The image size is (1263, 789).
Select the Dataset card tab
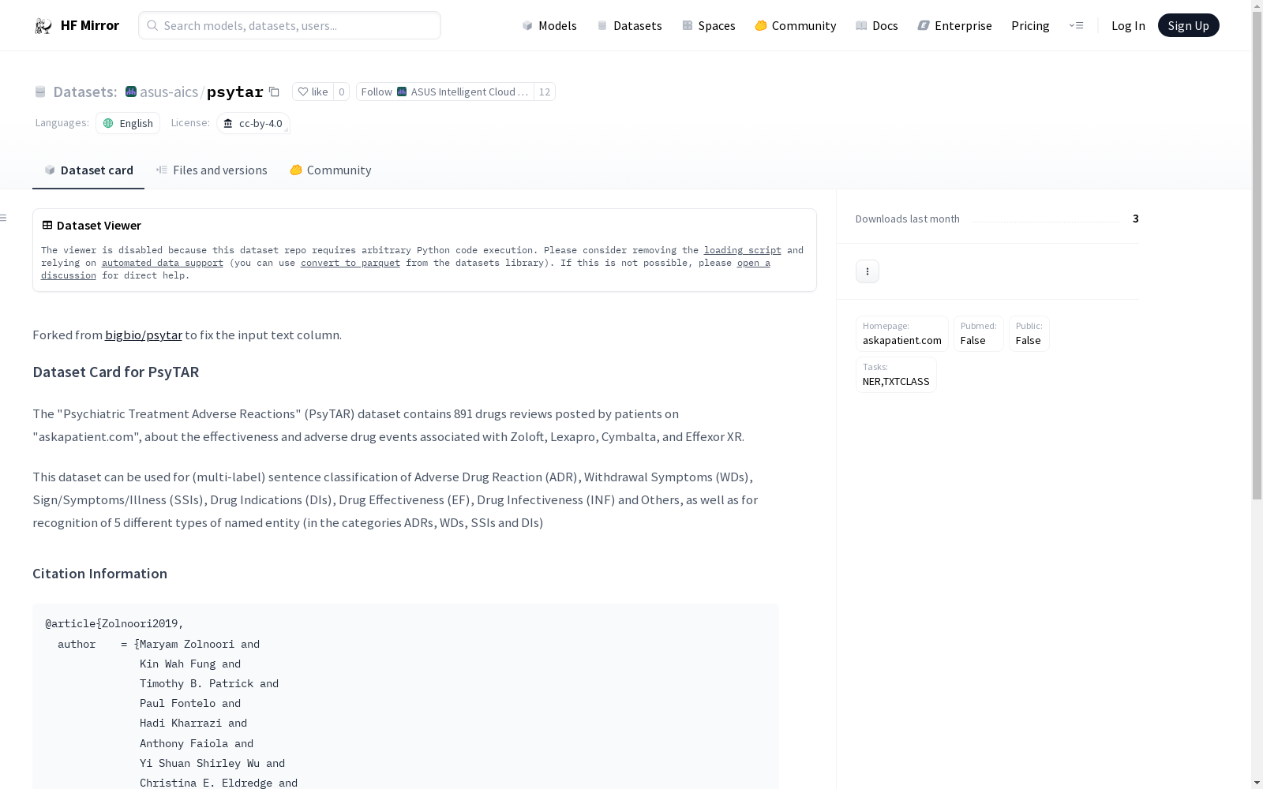pyautogui.click(x=88, y=170)
